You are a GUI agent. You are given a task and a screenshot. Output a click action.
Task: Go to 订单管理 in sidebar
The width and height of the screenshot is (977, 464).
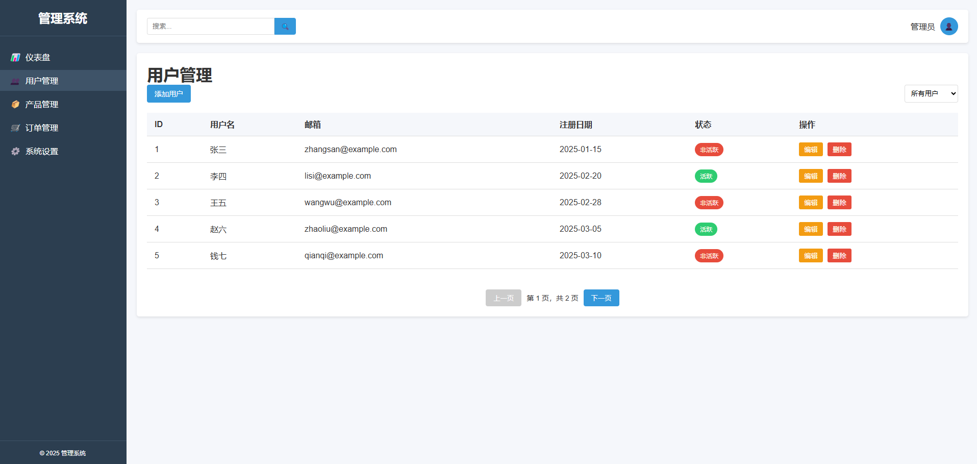click(x=42, y=128)
